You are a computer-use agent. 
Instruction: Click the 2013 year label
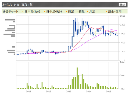coord(69,91)
